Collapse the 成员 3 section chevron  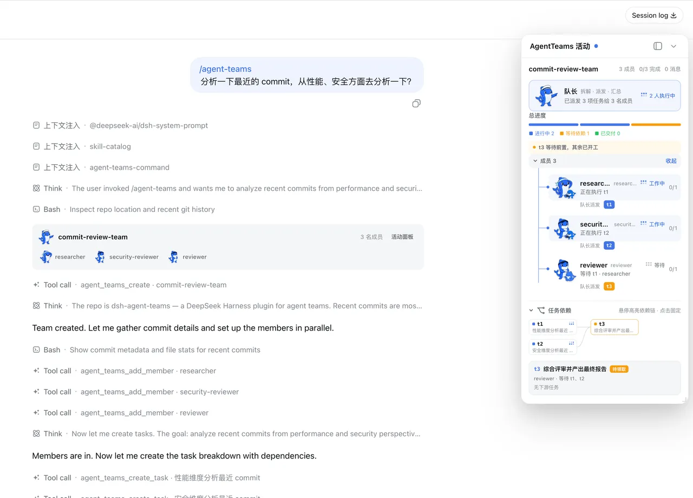tap(535, 161)
